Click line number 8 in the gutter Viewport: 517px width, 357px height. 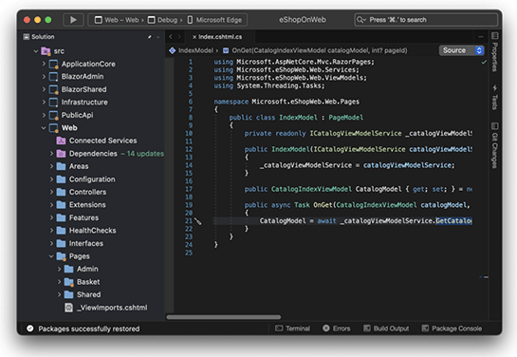point(191,118)
